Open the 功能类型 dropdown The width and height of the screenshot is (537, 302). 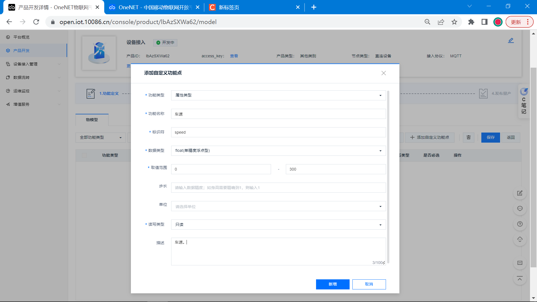point(278,95)
